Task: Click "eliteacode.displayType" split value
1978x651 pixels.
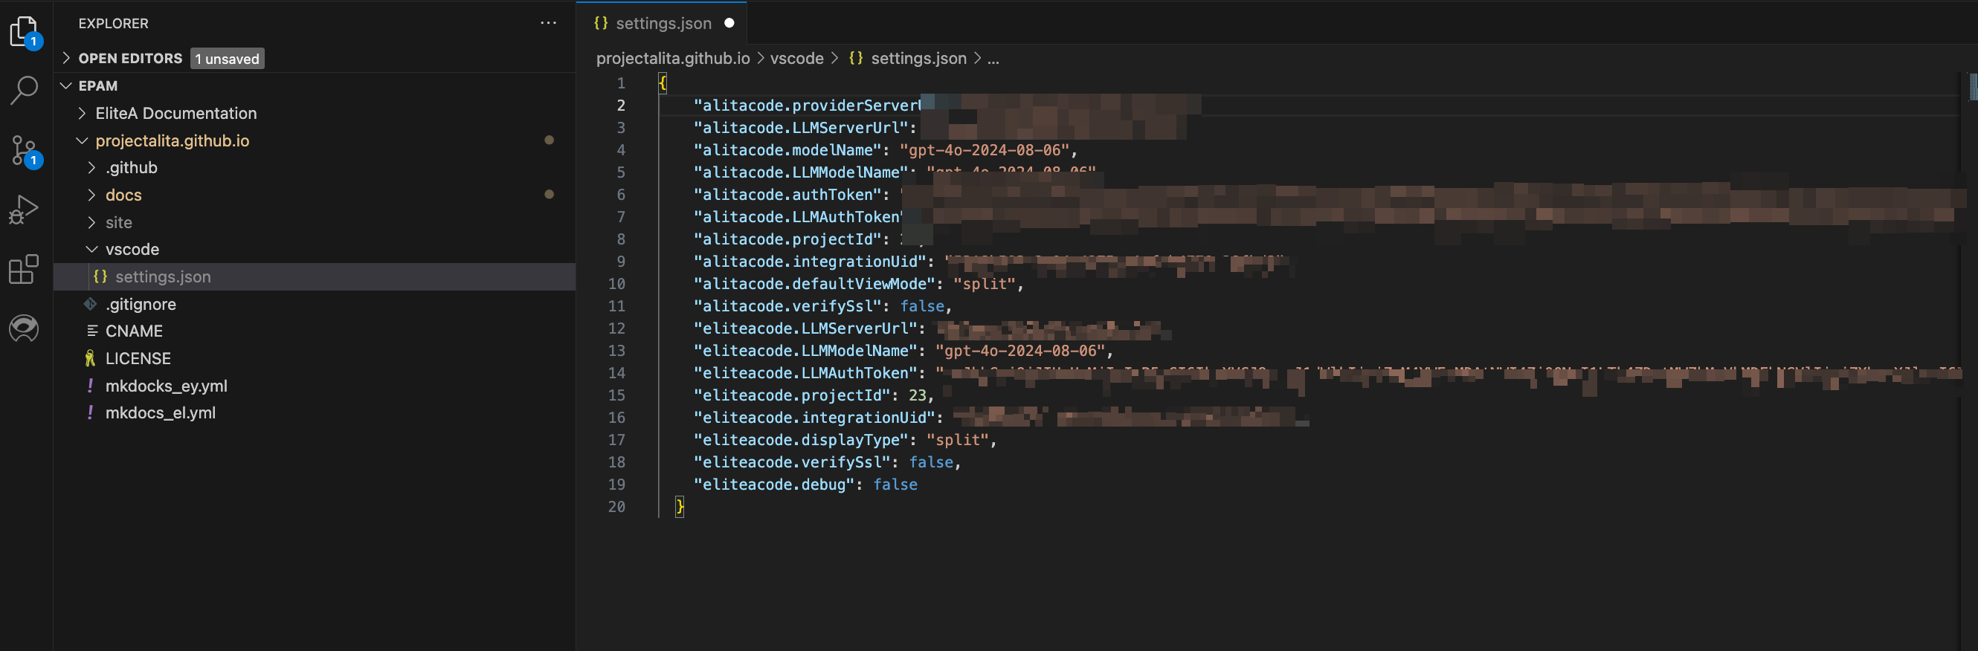Action: [x=957, y=440]
